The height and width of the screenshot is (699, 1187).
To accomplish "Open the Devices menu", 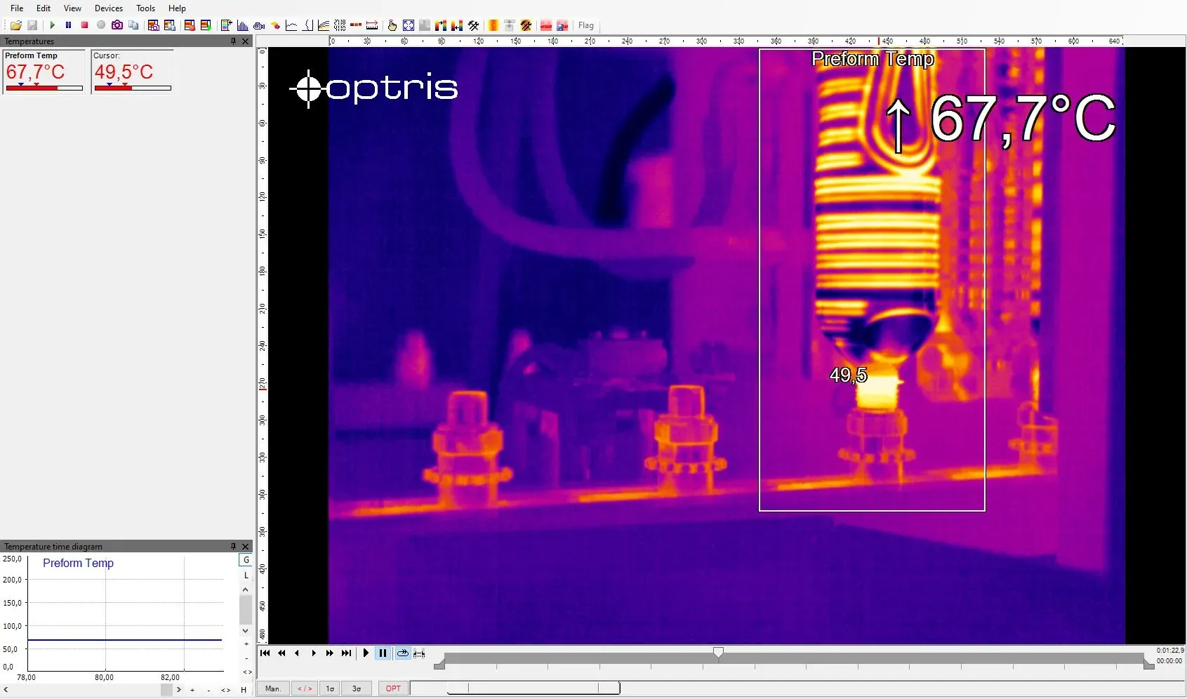I will tap(108, 8).
